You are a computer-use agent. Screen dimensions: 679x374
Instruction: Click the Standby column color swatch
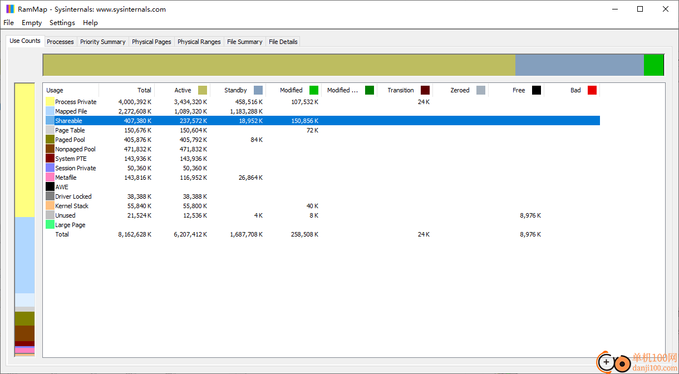258,90
